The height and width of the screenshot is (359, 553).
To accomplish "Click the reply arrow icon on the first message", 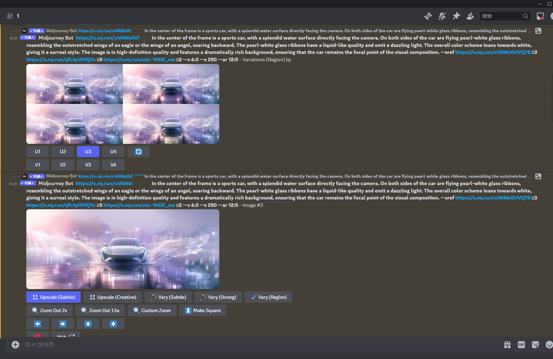I will (25, 31).
